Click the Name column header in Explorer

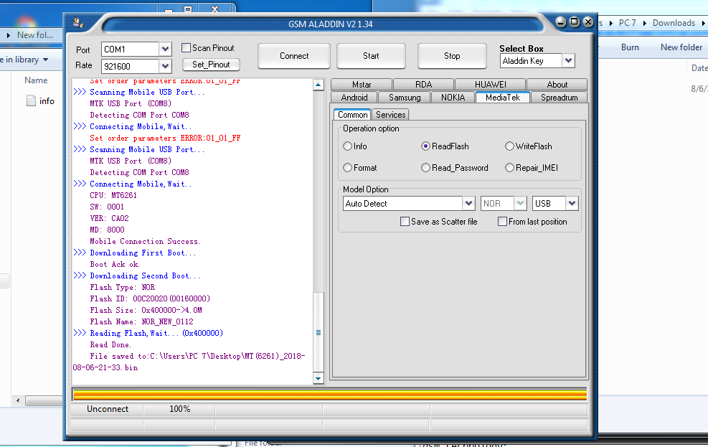pos(36,80)
